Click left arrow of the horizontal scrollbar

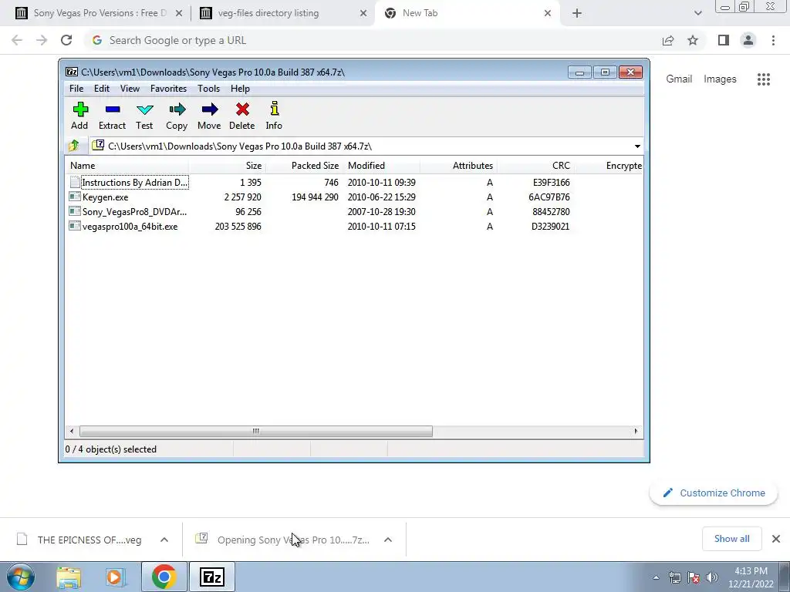(x=72, y=431)
